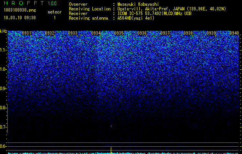Click the 1.0 kHz axis label
Viewport: 242px width, 154px height.
click(x=3, y=69)
